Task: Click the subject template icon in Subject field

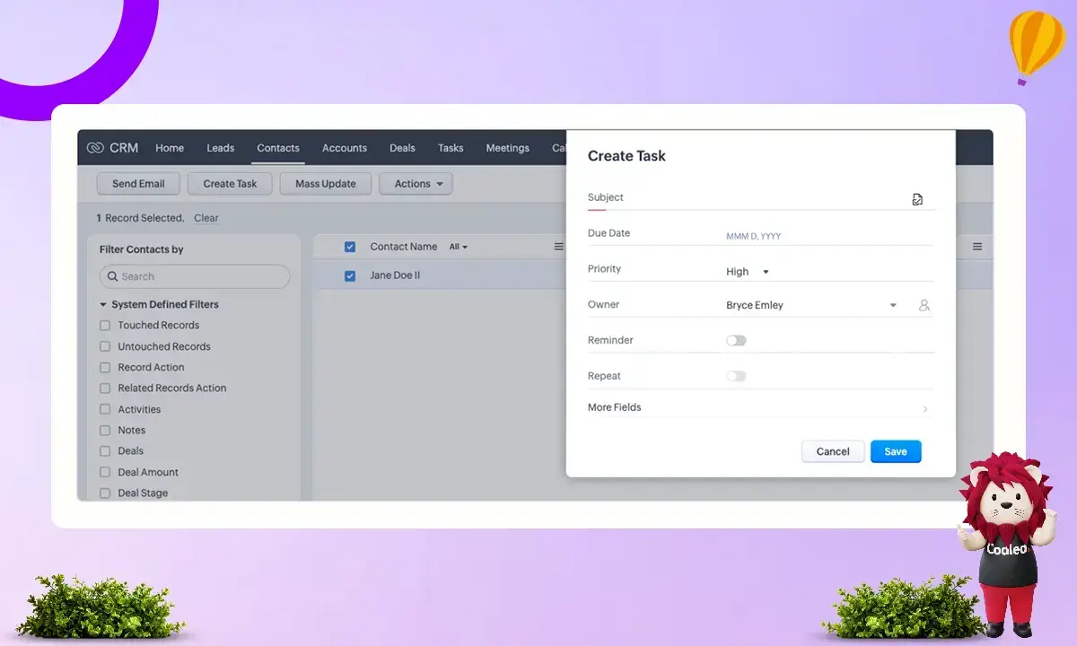Action: point(916,199)
